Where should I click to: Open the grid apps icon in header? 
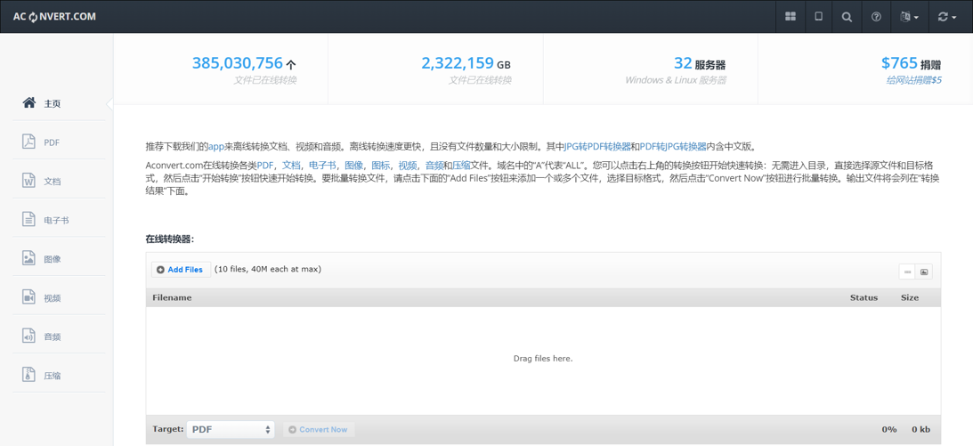click(791, 17)
